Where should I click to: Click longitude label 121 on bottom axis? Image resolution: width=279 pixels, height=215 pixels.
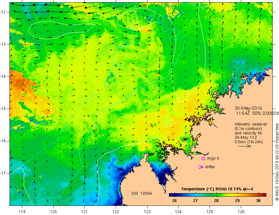coord(85,212)
